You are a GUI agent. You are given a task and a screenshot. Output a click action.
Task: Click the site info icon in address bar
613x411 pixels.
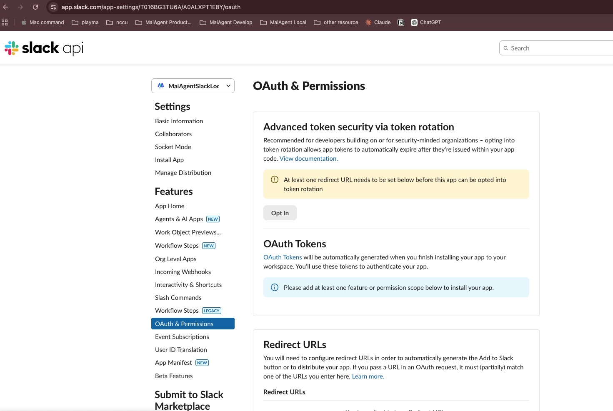tap(53, 7)
